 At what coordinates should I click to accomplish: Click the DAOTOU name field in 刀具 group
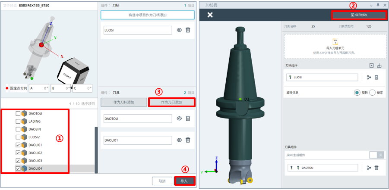pos(138,118)
